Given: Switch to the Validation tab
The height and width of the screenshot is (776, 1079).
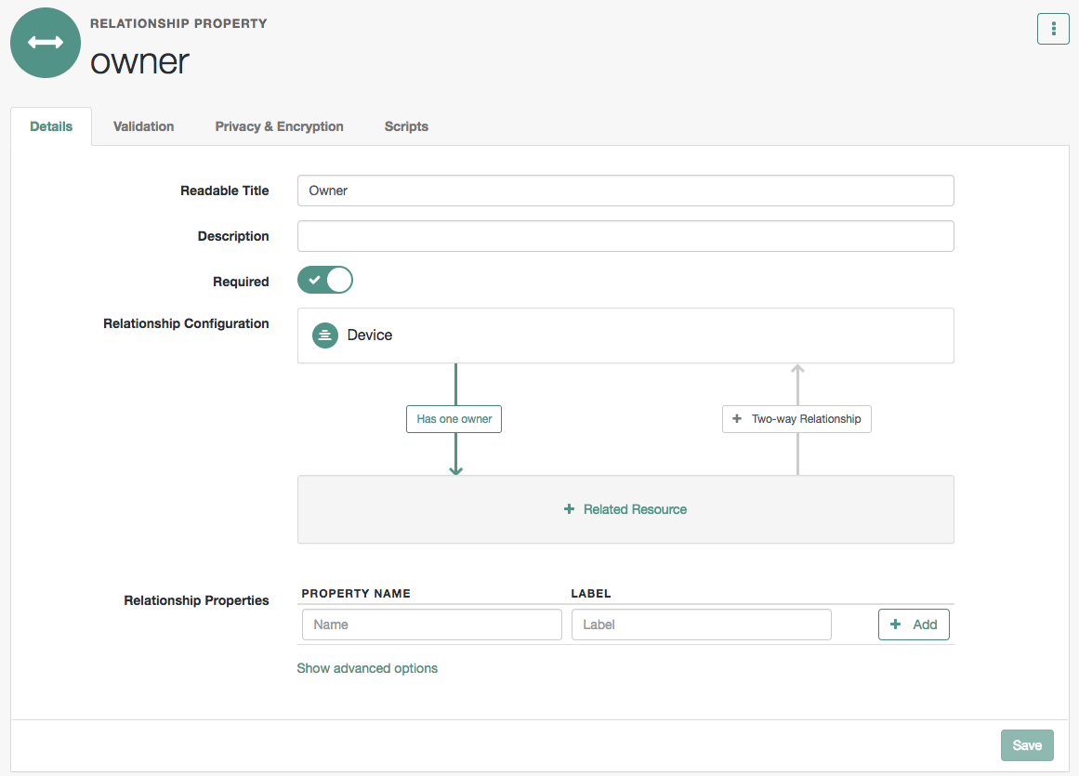Looking at the screenshot, I should (143, 126).
